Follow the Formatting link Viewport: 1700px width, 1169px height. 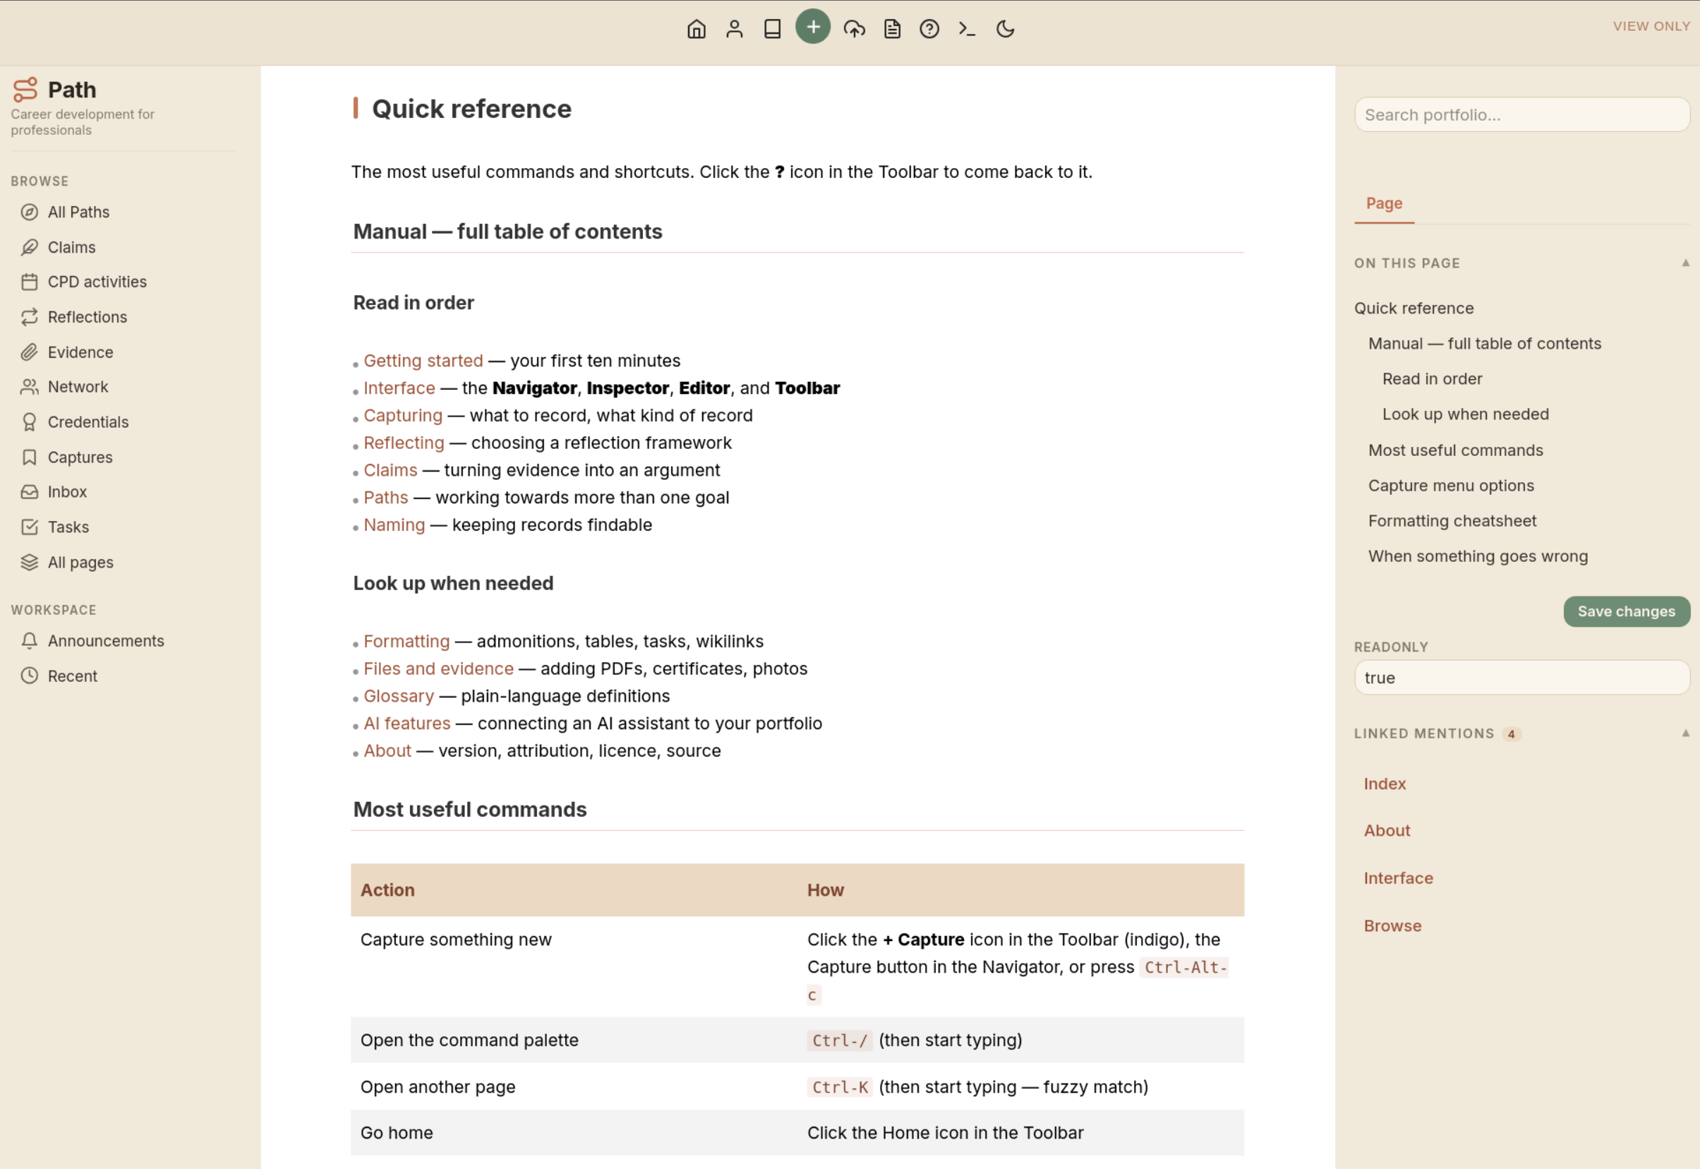coord(406,641)
